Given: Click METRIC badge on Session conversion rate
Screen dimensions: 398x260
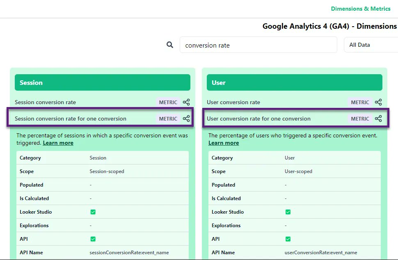Looking at the screenshot, I should (168, 102).
